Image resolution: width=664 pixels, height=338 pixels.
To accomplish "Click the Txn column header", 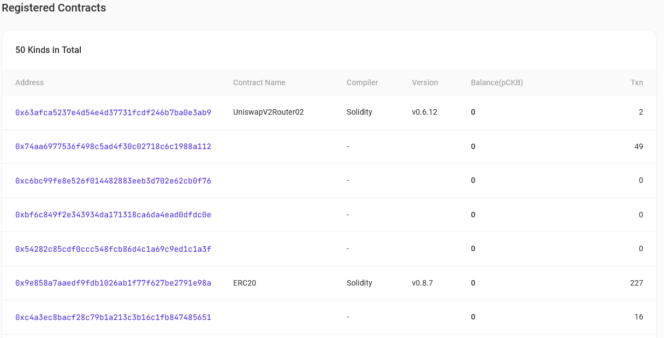I will (637, 82).
